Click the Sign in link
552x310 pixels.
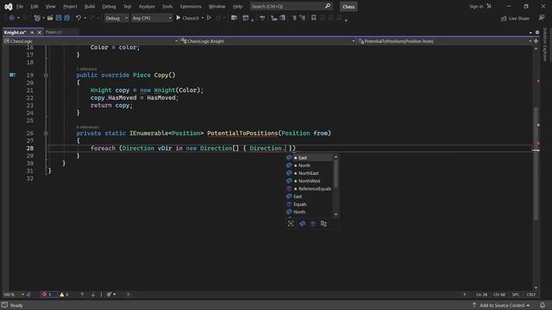pos(476,6)
